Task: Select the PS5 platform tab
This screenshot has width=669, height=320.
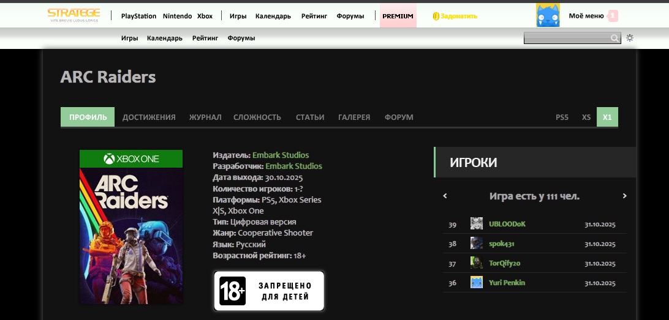Action: 562,117
